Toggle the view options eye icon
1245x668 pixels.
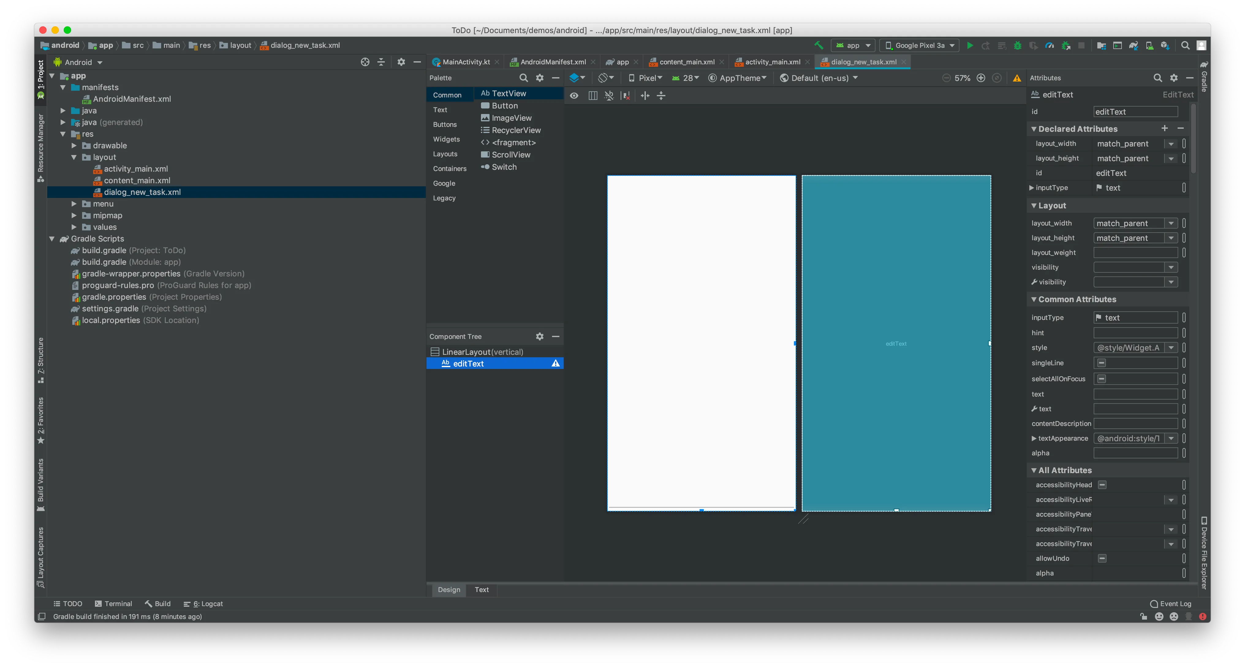click(574, 96)
